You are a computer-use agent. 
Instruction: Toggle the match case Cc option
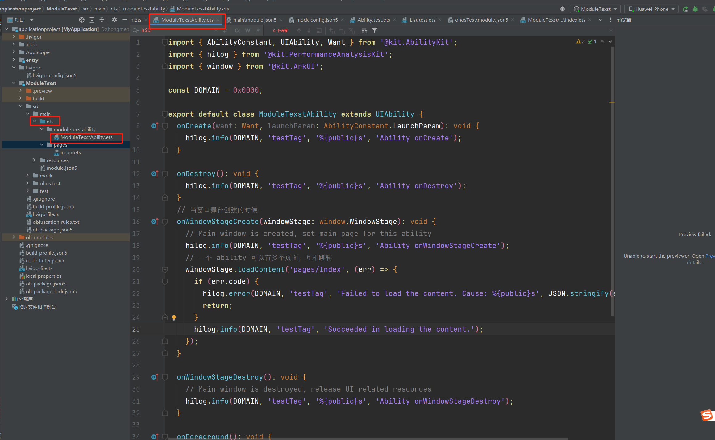[237, 31]
